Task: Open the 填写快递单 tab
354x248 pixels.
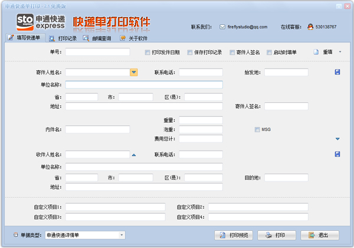Action: coord(25,38)
